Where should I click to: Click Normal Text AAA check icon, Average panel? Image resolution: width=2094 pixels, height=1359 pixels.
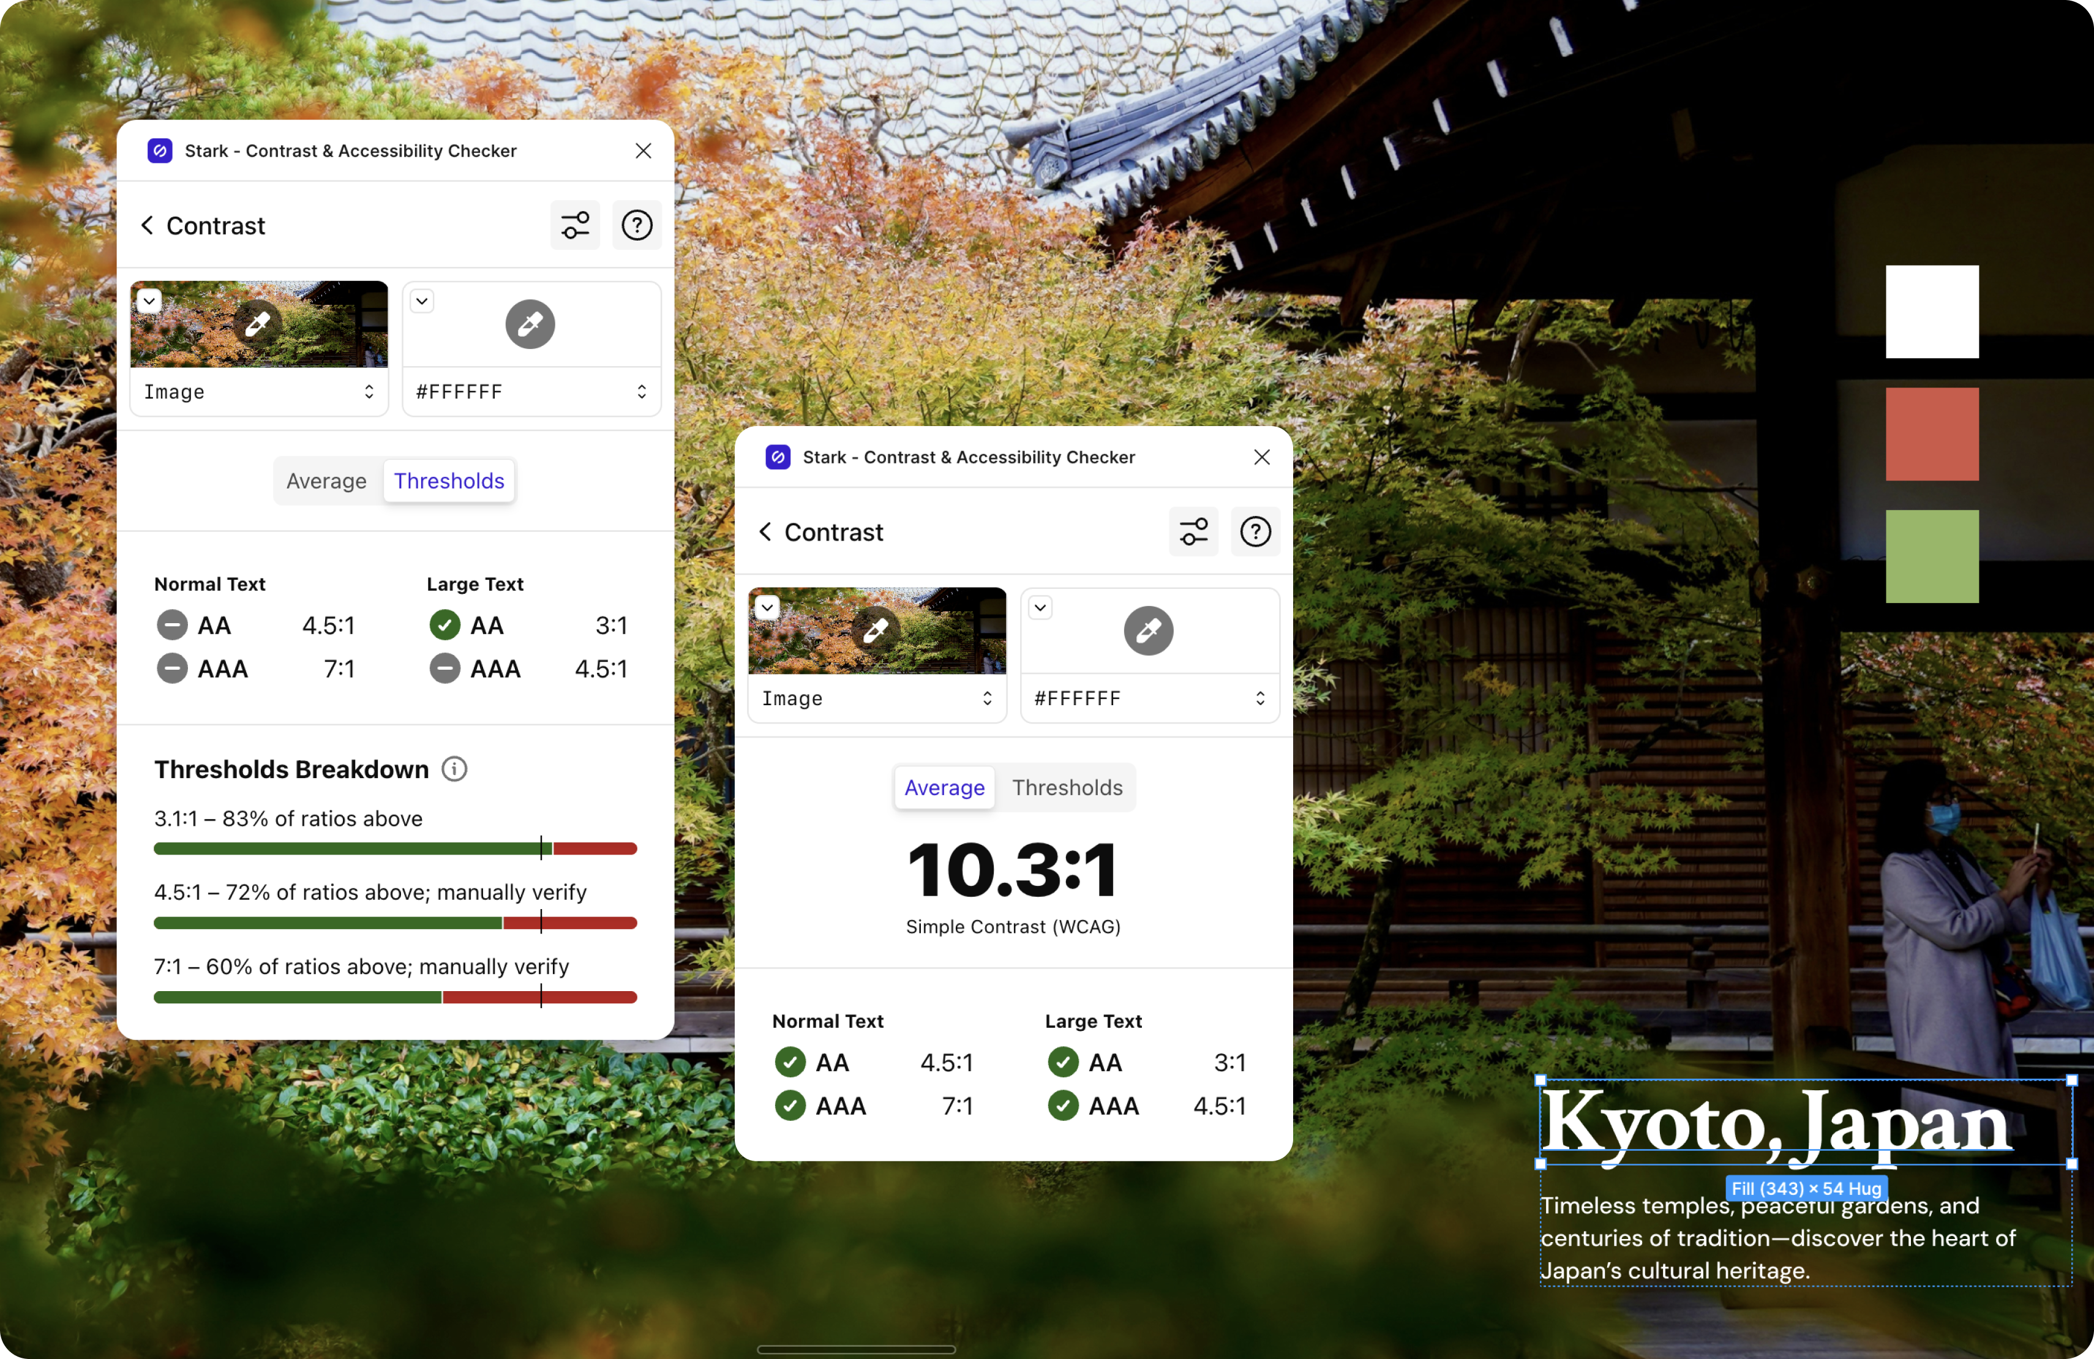(x=790, y=1106)
